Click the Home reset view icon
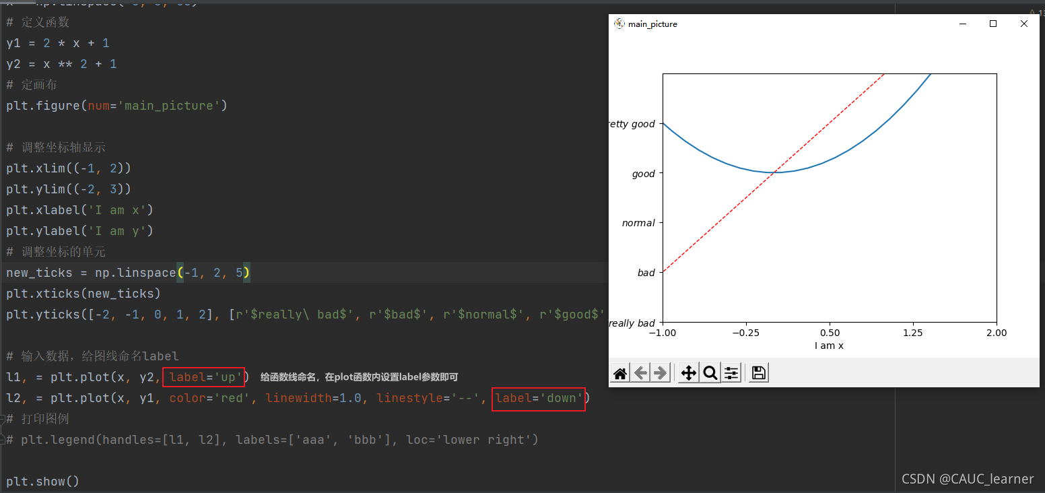Screen dimensions: 1045x493 pyautogui.click(x=620, y=372)
